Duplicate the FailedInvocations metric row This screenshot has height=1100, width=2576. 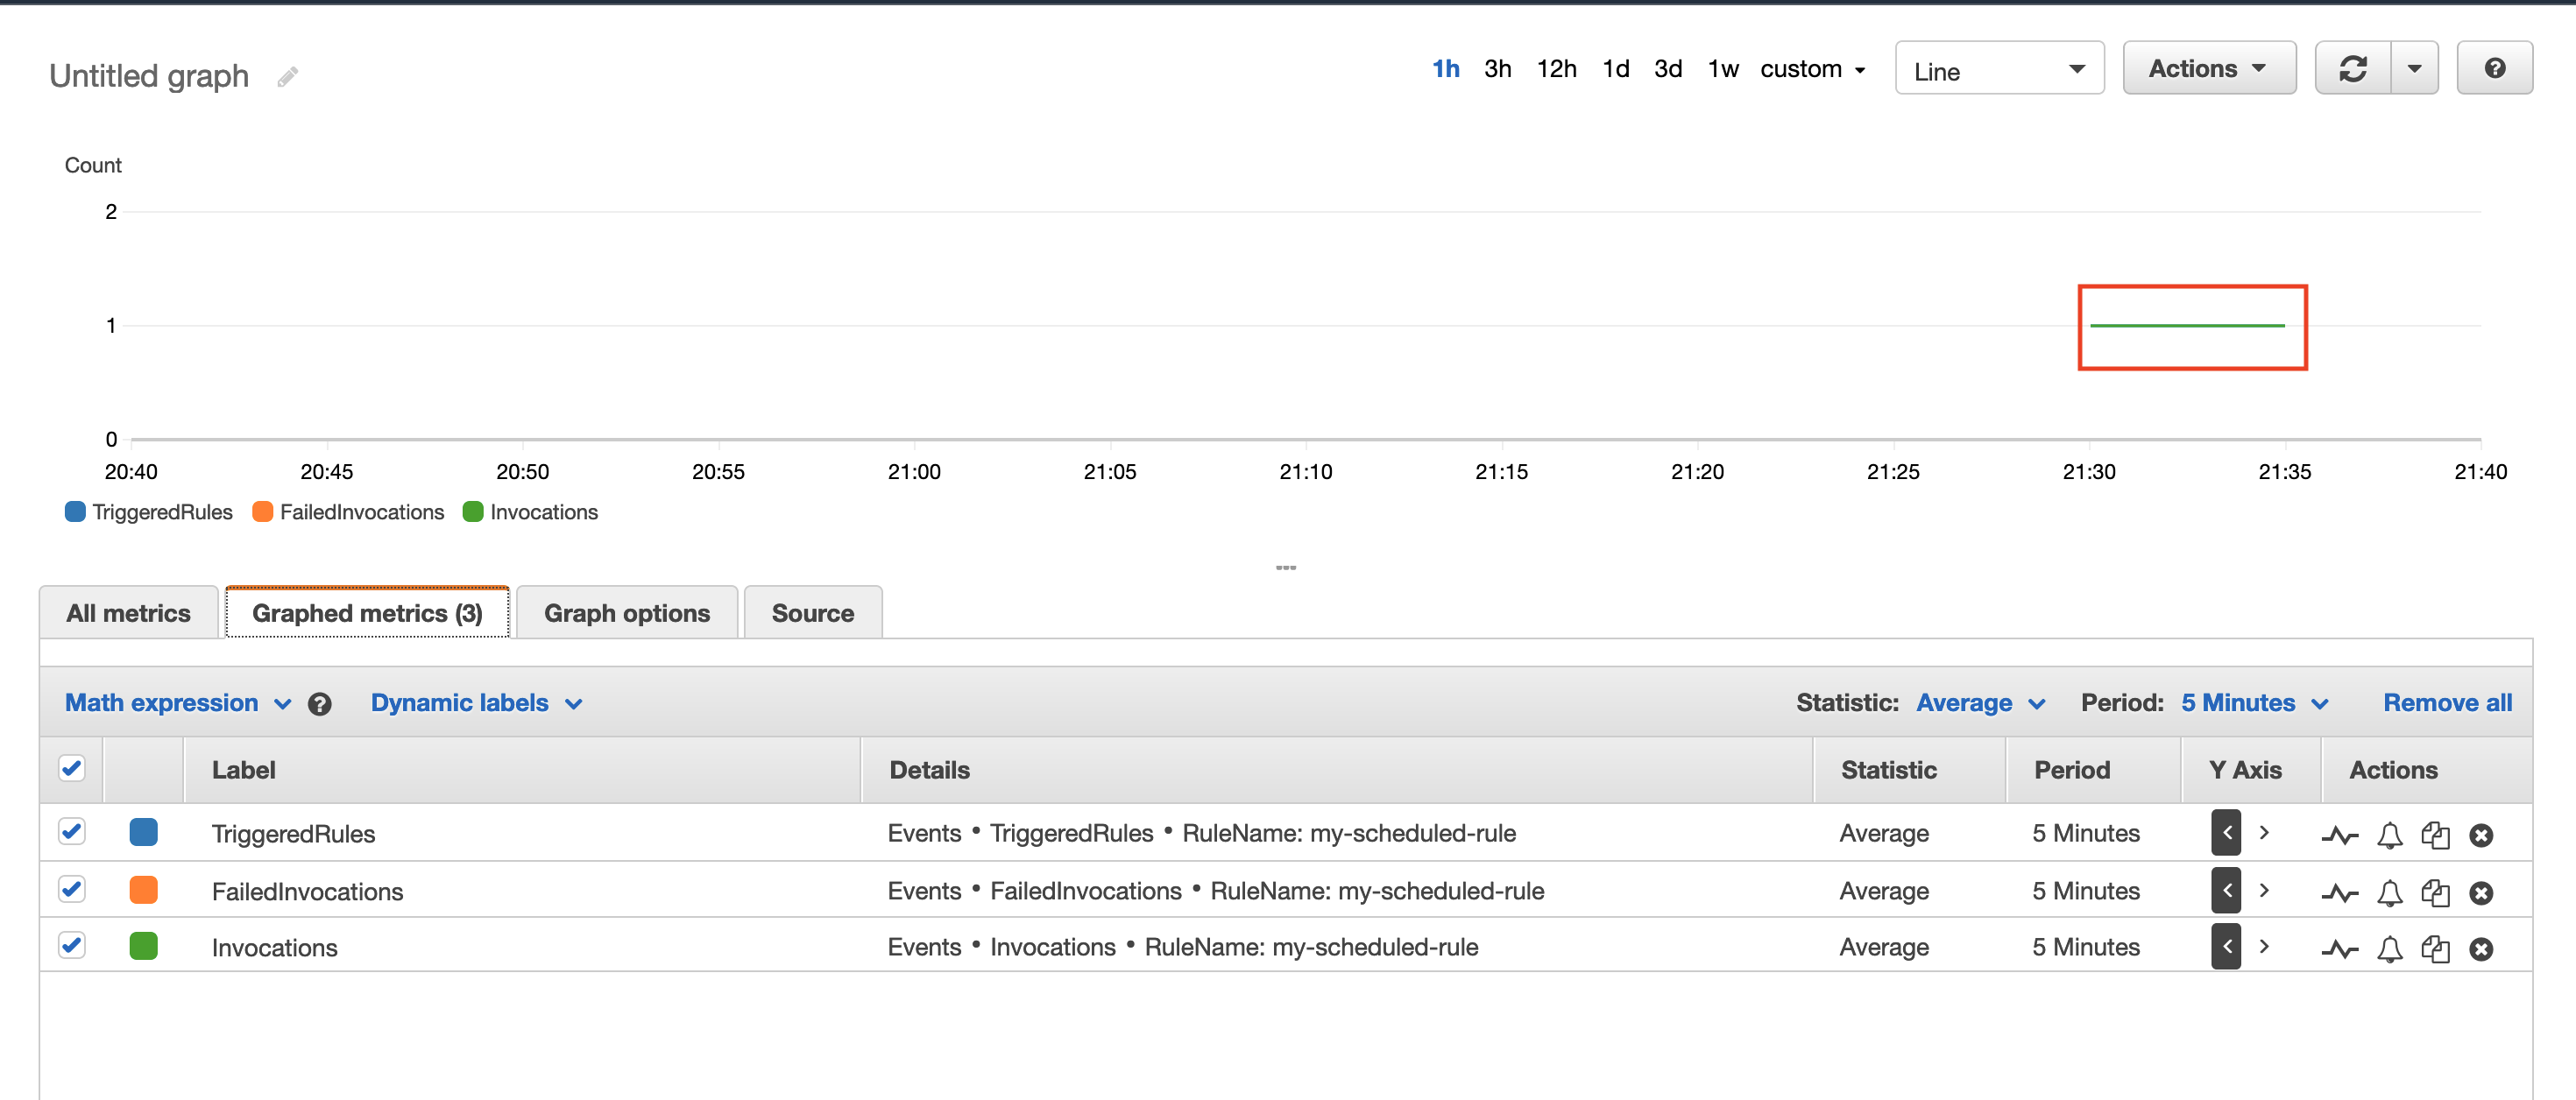(x=2435, y=892)
